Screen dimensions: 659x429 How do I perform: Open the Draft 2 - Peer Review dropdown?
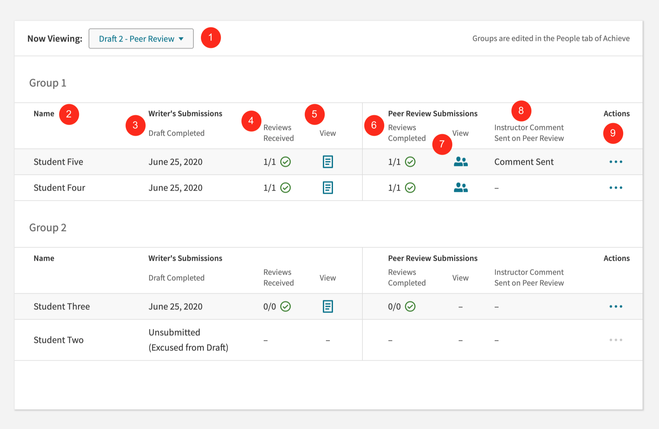click(x=141, y=39)
